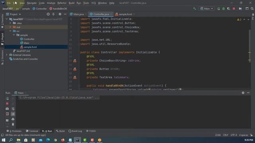Collapse all in Project panel
Image resolution: width=255 pixels, height=143 pixels.
click(x=53, y=14)
